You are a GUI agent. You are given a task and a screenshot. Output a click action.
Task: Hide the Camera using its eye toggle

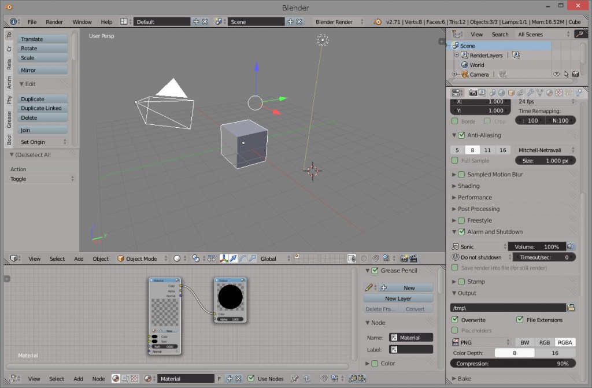pyautogui.click(x=556, y=74)
